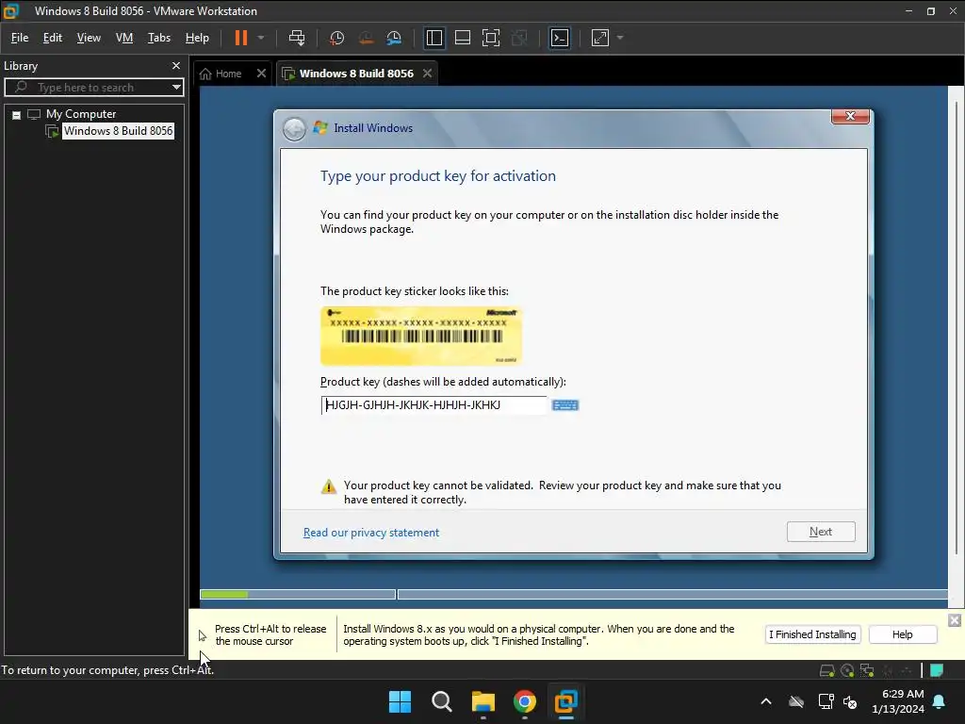
Task: Open taskbar Search
Action: [x=441, y=701]
